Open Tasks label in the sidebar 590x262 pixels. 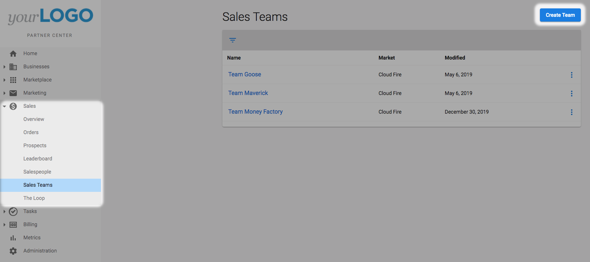pos(30,211)
